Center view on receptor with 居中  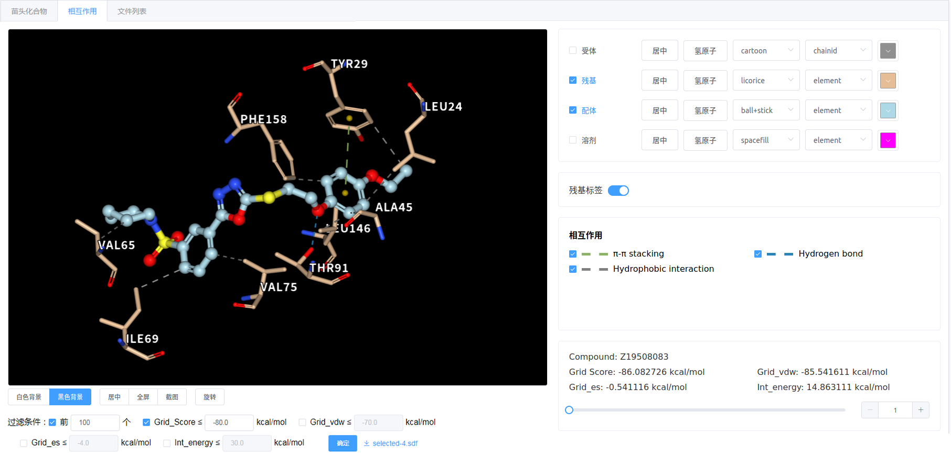[x=660, y=51]
